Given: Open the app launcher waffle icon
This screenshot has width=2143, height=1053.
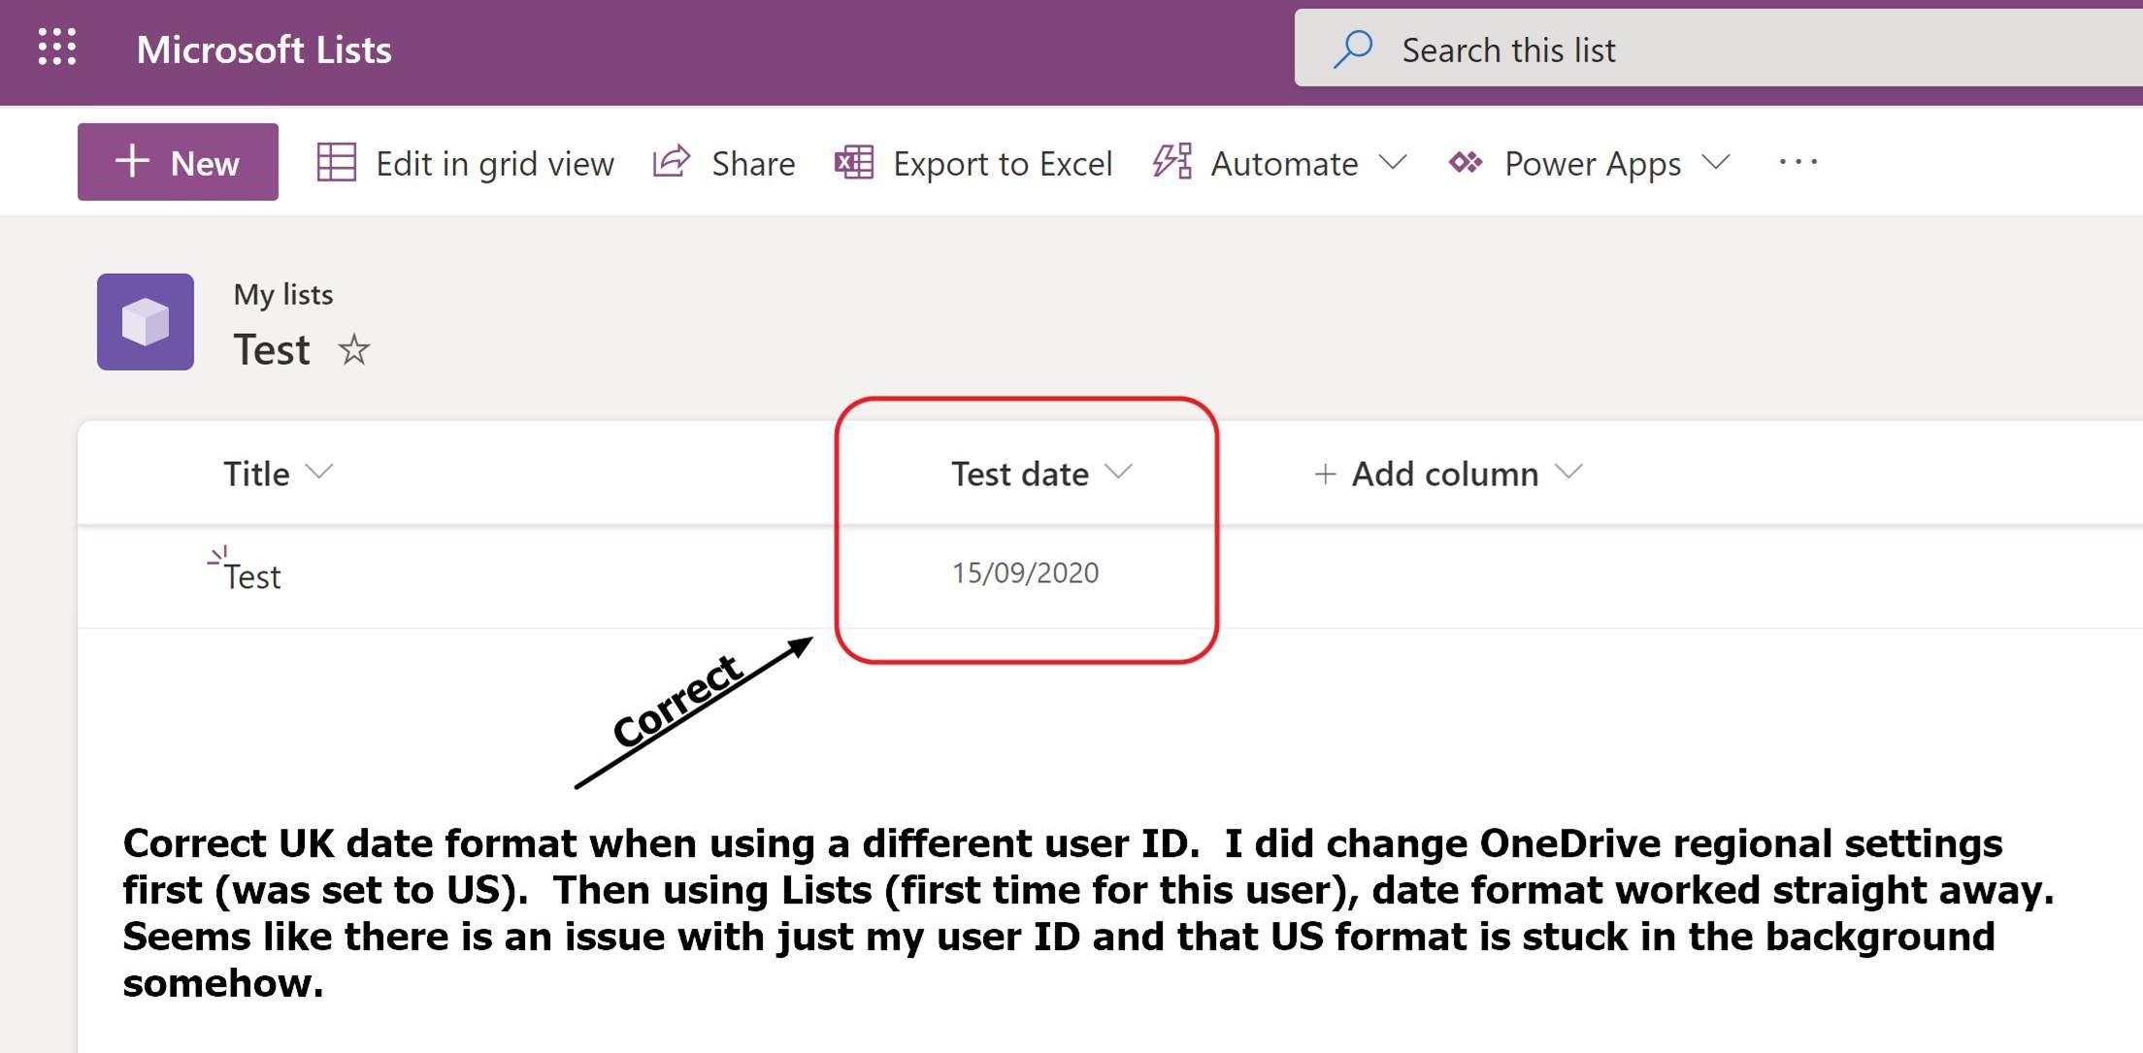Looking at the screenshot, I should 57,48.
